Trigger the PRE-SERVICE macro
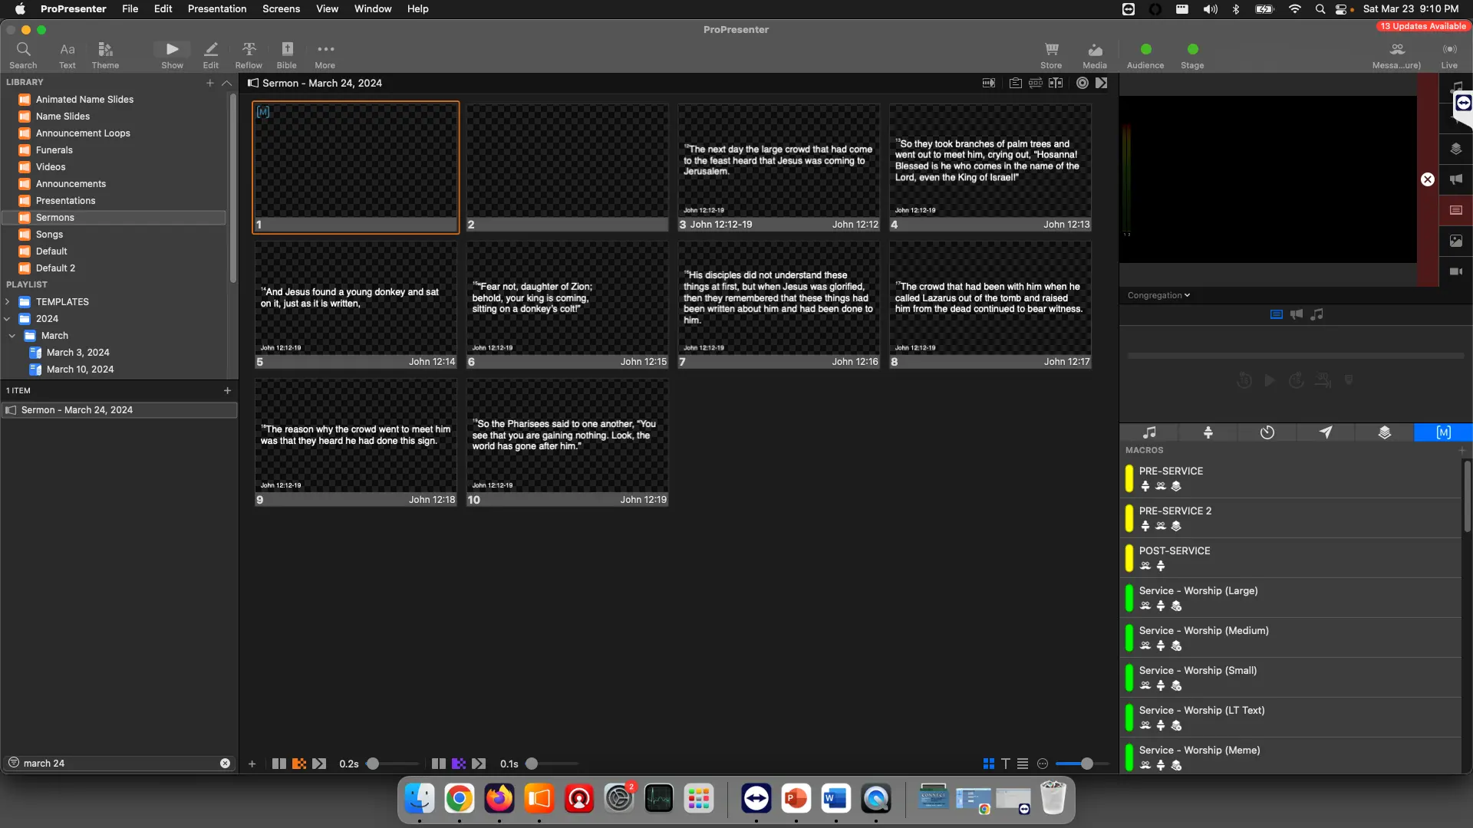 (x=1171, y=472)
